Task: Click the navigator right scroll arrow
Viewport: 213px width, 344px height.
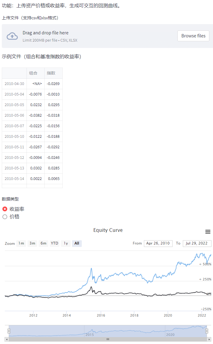Action: click(209, 339)
